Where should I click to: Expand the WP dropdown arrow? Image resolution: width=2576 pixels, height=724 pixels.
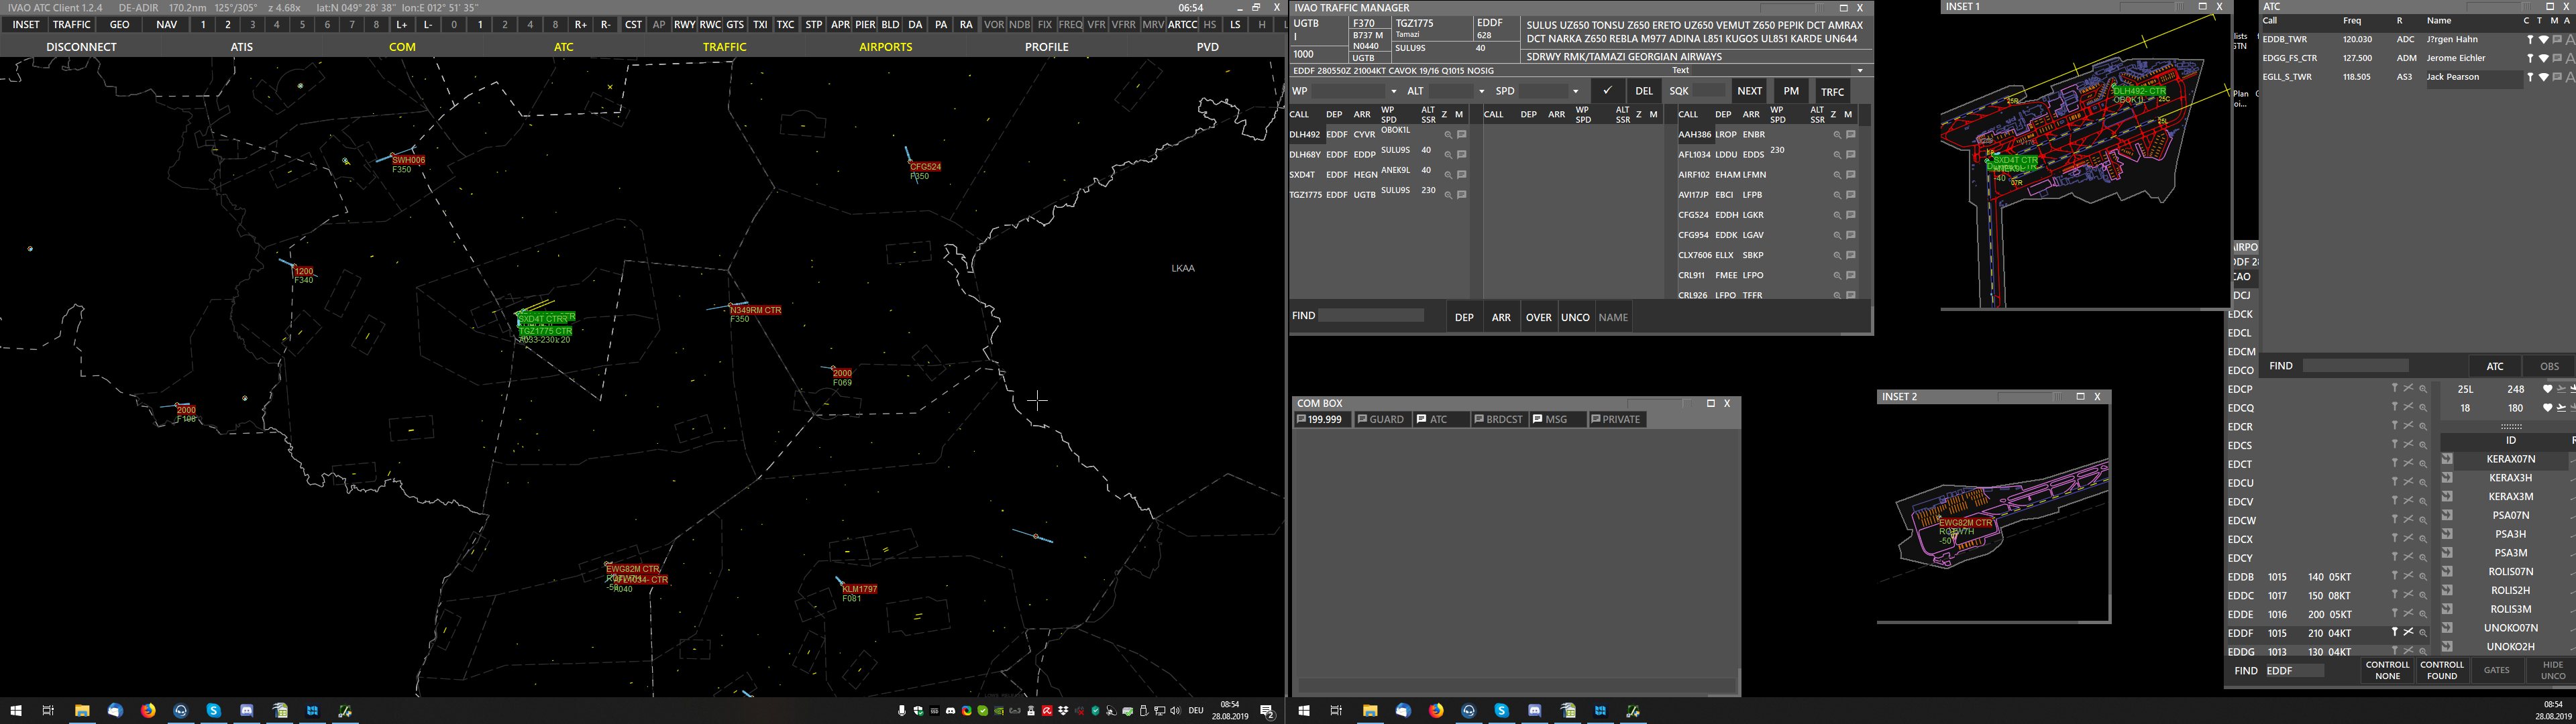point(1393,91)
